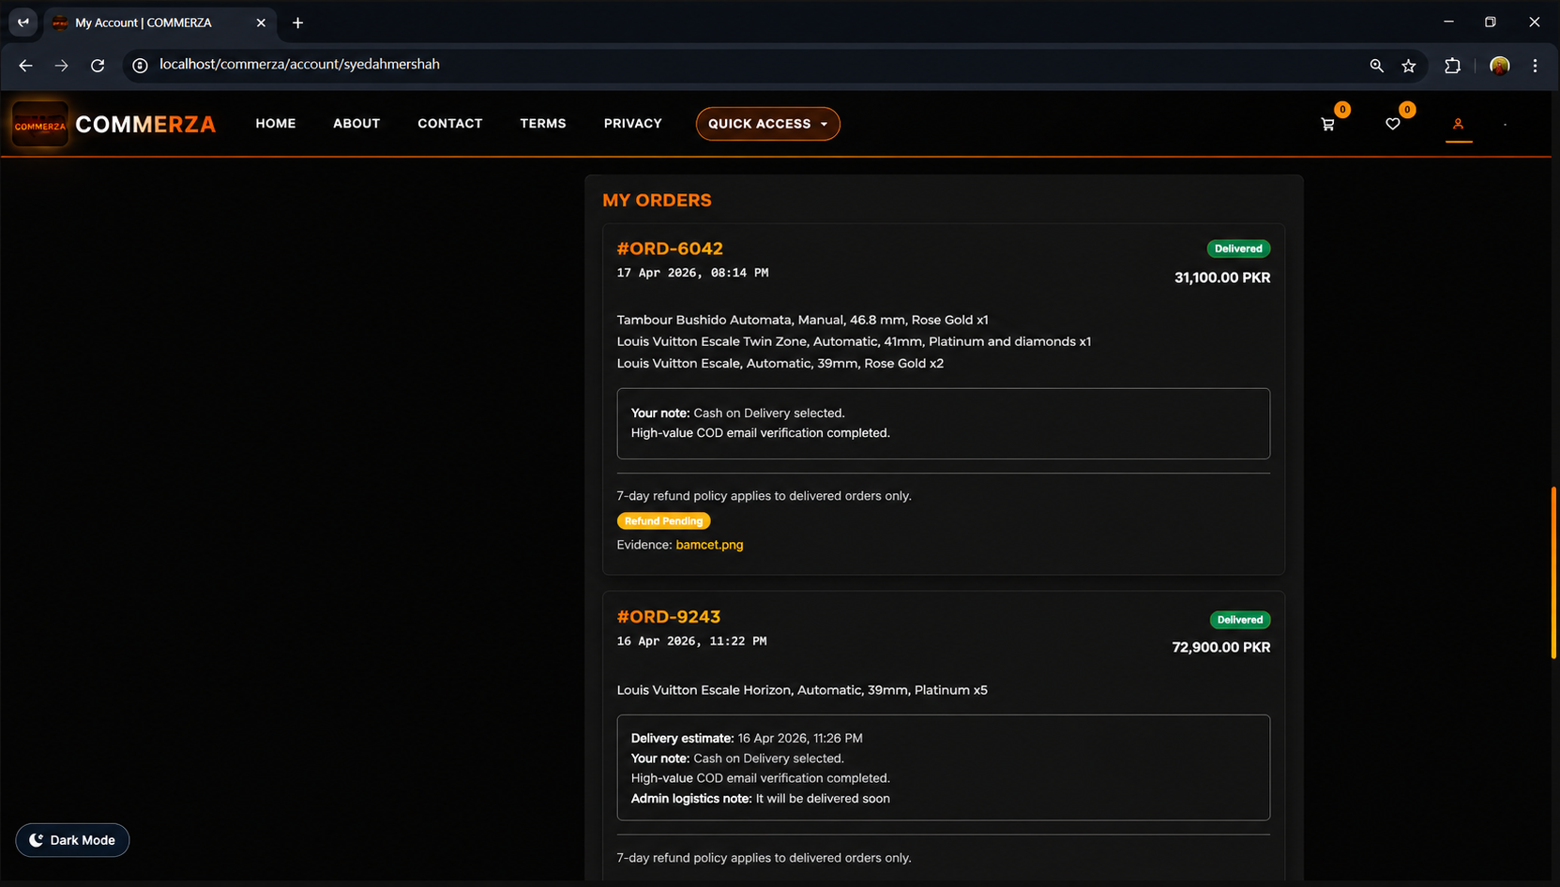
Task: Click the Louis Vuitton Escale Horizon line
Action: [802, 690]
